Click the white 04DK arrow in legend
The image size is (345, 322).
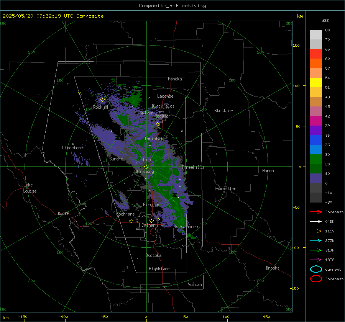316,222
